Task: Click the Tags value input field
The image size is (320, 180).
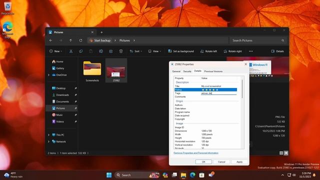Action: pos(219,93)
